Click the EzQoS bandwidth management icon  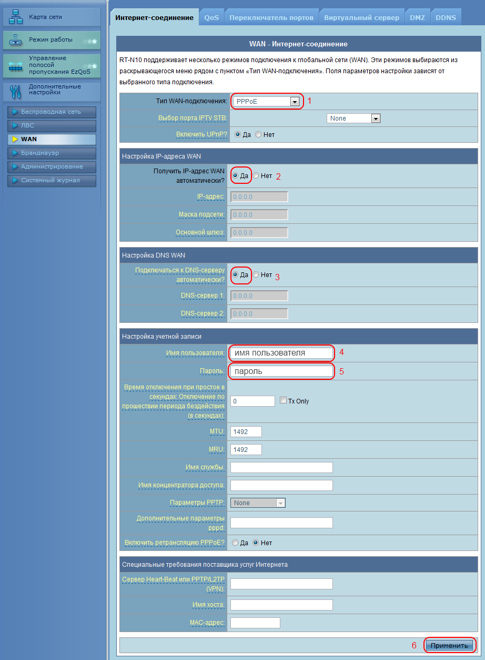click(x=16, y=66)
